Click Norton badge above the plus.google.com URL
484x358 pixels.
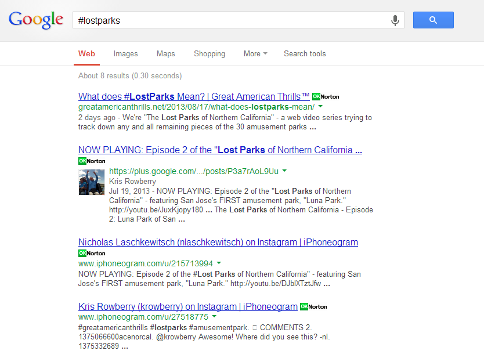click(x=92, y=160)
